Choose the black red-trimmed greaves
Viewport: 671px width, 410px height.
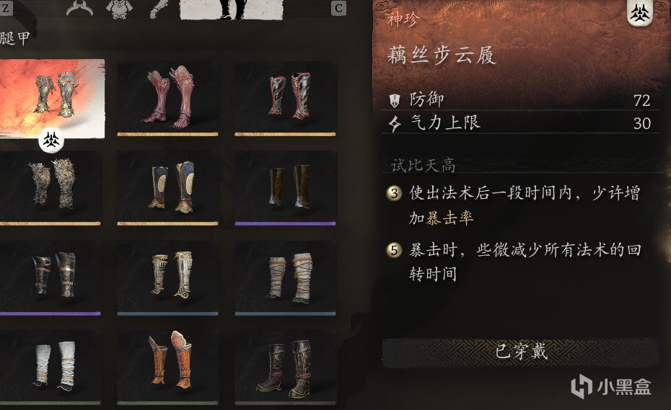pyautogui.click(x=285, y=99)
